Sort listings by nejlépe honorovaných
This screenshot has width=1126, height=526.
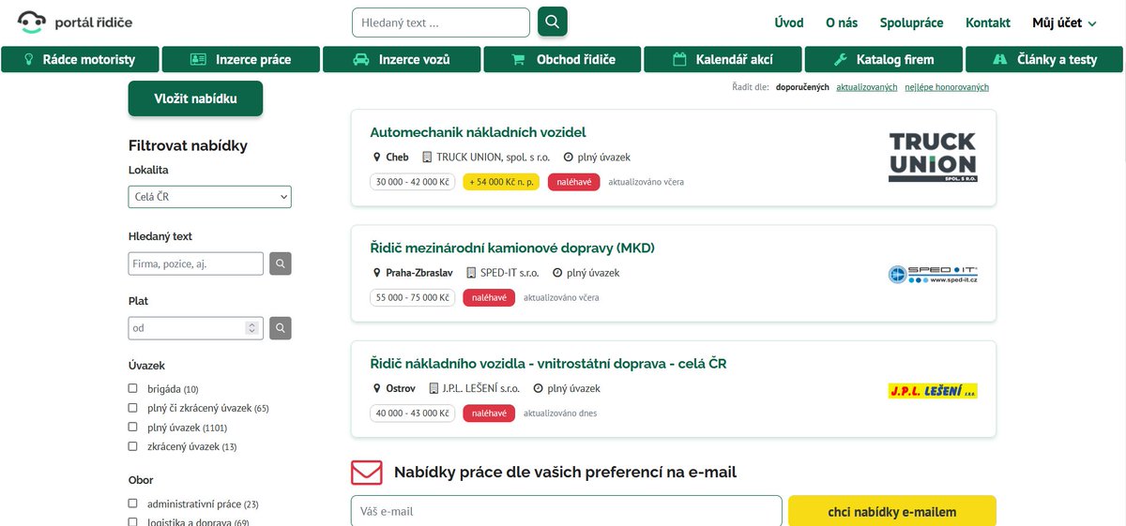coord(947,87)
